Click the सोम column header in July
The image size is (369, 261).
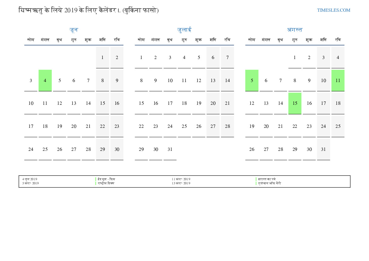(141, 40)
